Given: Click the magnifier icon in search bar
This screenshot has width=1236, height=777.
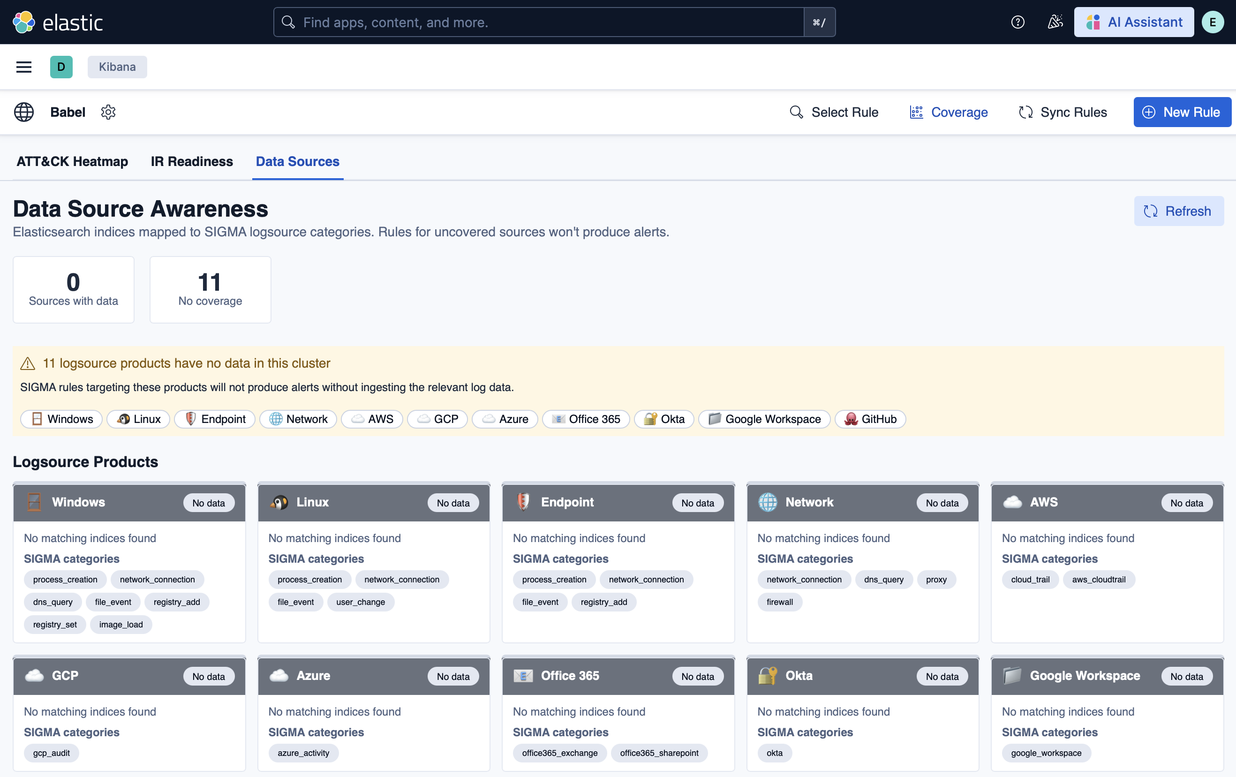Looking at the screenshot, I should 288,22.
